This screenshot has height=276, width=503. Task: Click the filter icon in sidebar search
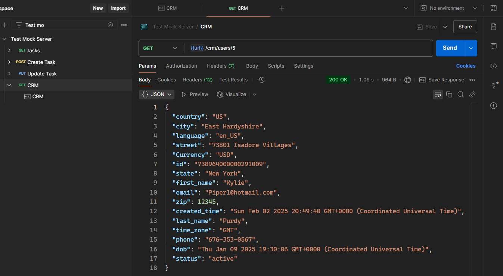(19, 25)
